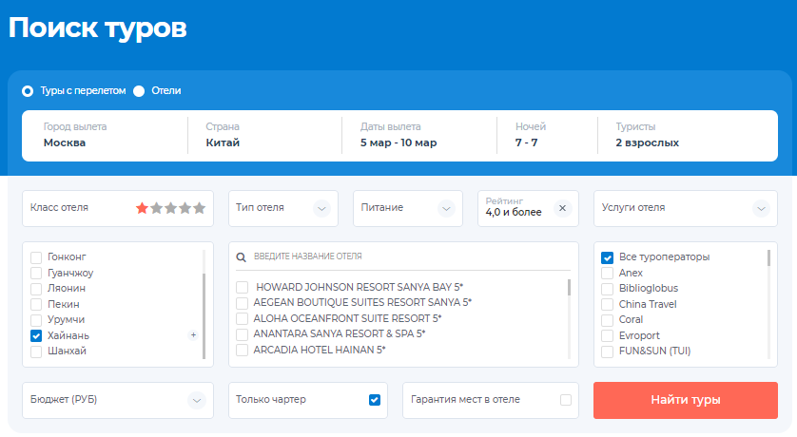Set hotel class to three stars
797x437 pixels.
pyautogui.click(x=171, y=208)
